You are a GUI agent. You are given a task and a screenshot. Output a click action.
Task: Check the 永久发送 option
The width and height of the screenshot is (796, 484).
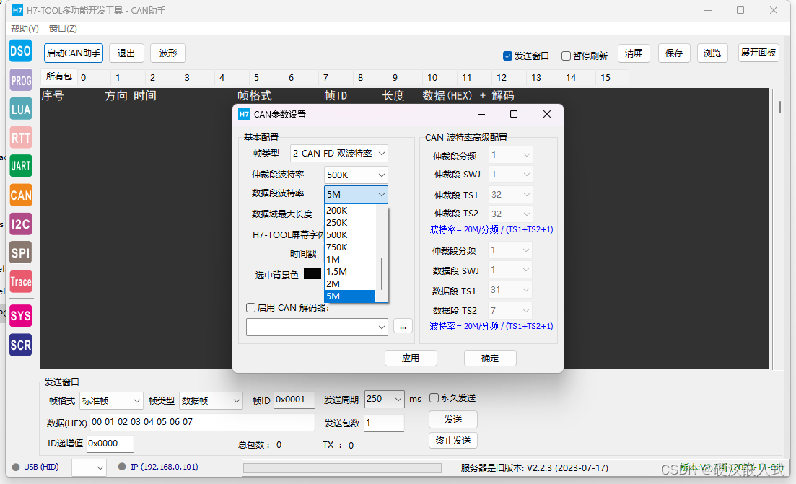coord(434,397)
